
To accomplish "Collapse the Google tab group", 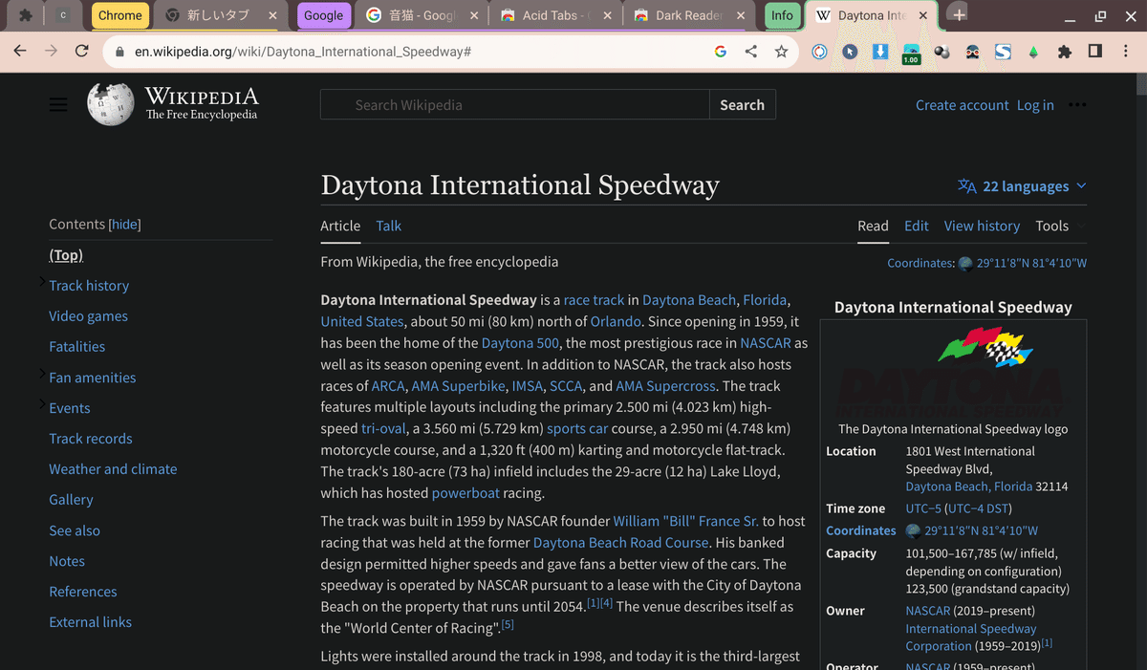I will pos(323,15).
